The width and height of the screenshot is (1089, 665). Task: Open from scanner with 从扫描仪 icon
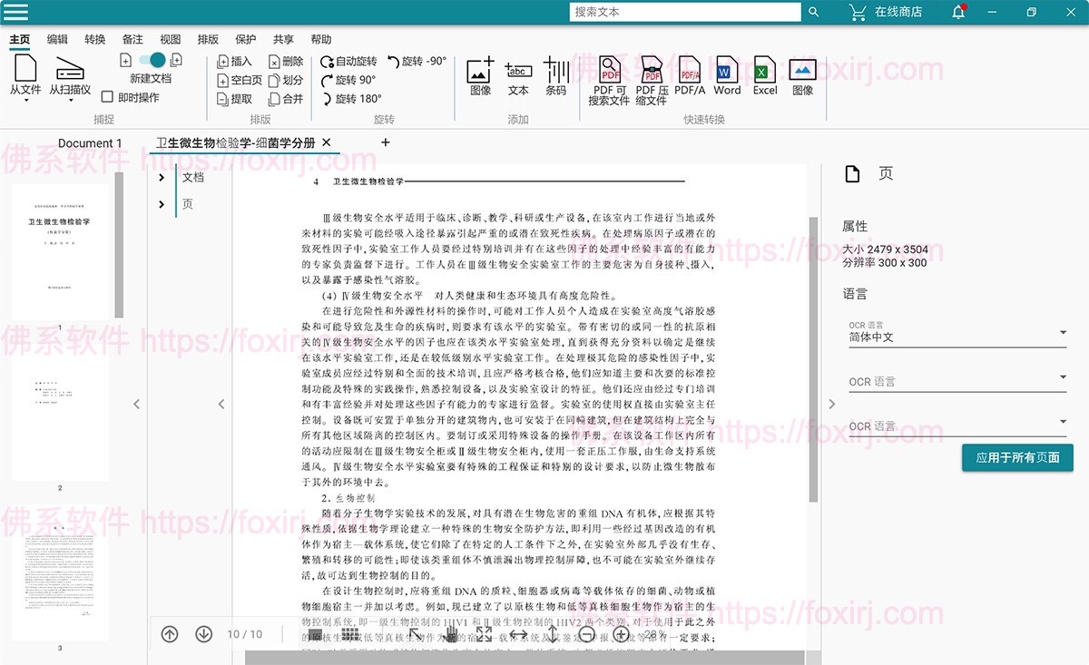click(70, 70)
